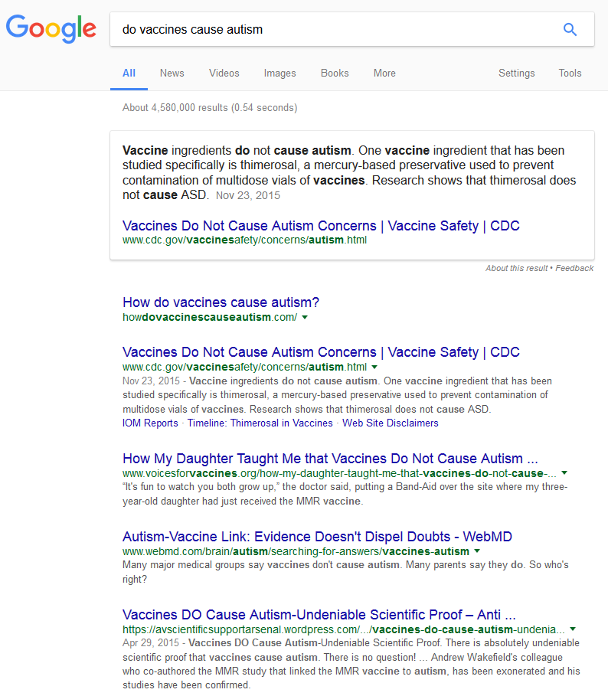Click the featured snippet date 'Nov 23, 2015'
608x696 pixels.
click(x=248, y=195)
